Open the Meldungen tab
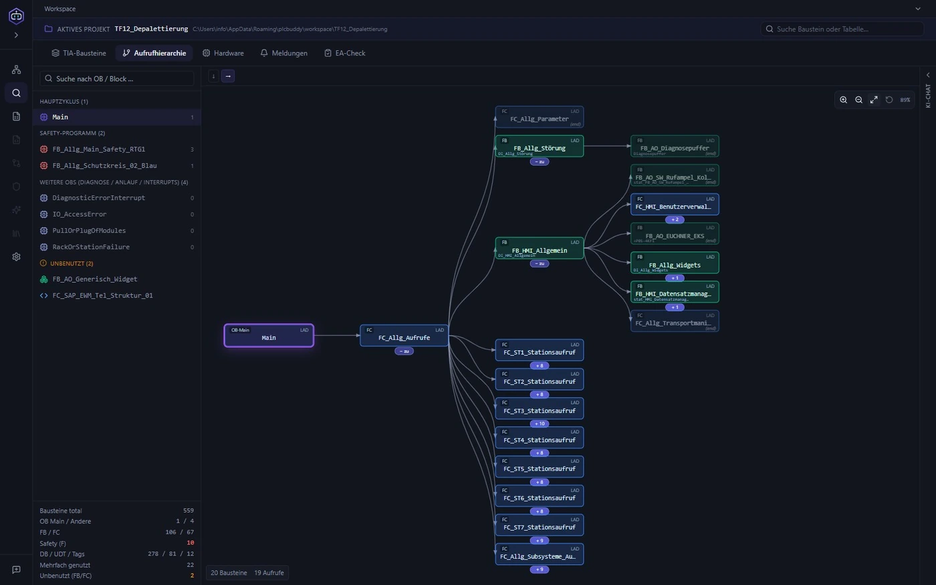 point(283,53)
